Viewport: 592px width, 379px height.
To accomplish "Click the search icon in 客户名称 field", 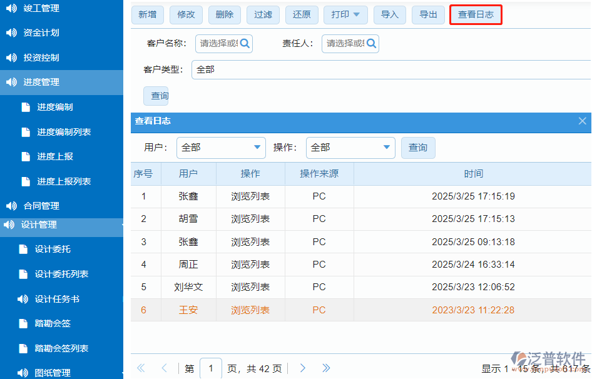I will coord(245,44).
